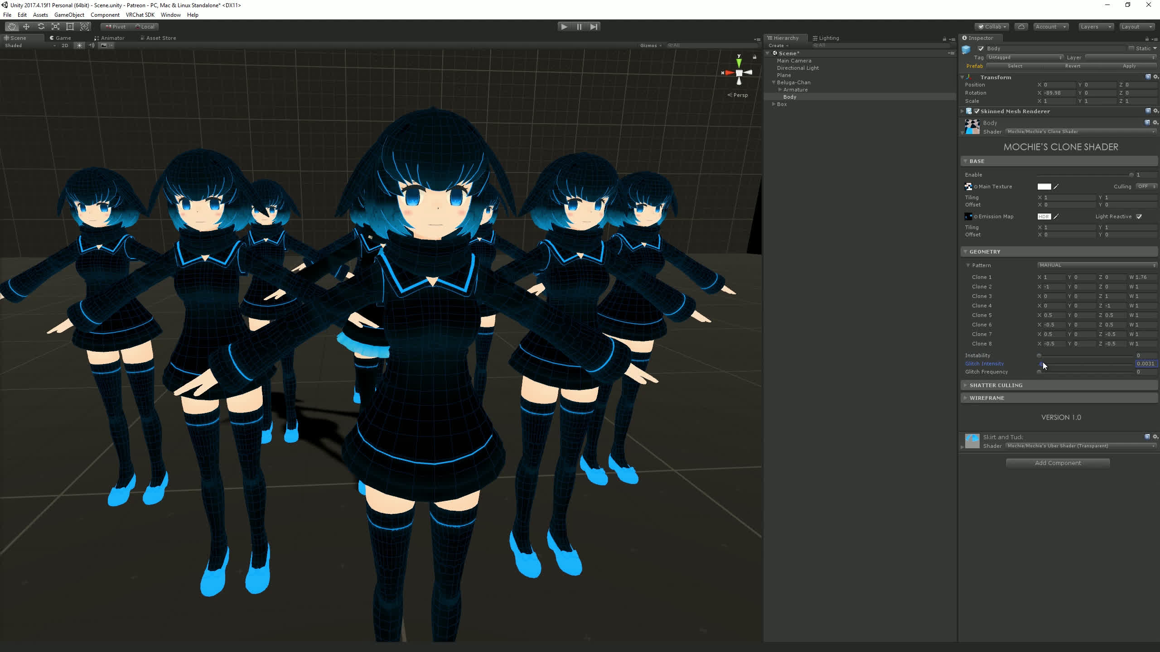Select the Hand tool in the toolbar

[x=12, y=26]
